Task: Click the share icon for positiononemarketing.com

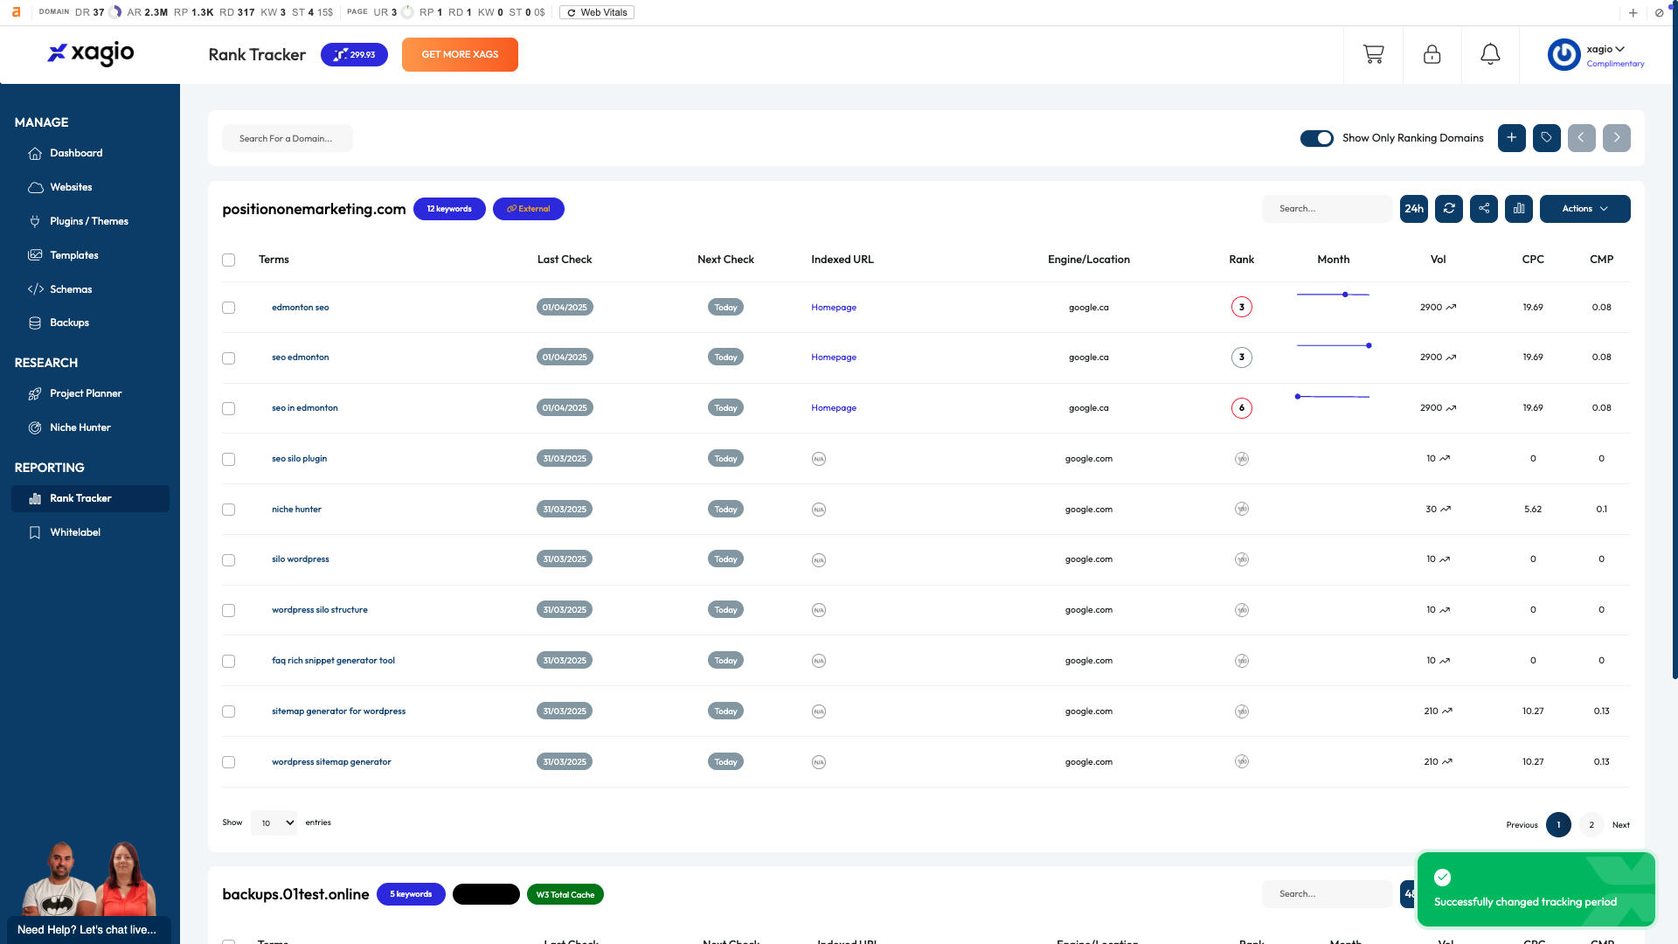Action: click(x=1483, y=209)
